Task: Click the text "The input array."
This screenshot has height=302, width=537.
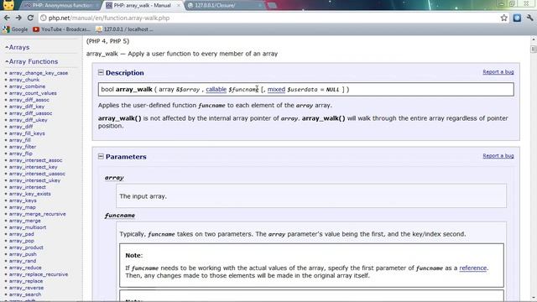Action: pos(143,196)
